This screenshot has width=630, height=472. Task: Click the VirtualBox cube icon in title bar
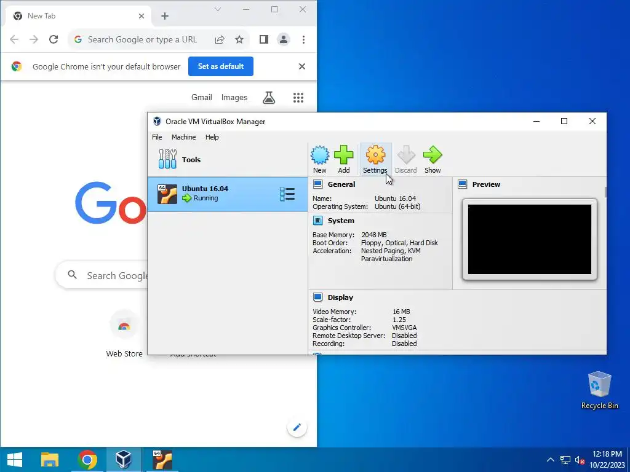click(x=157, y=121)
